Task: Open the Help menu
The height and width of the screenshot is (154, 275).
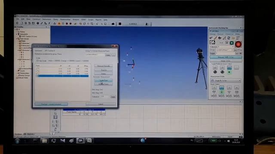Action: 105,20
